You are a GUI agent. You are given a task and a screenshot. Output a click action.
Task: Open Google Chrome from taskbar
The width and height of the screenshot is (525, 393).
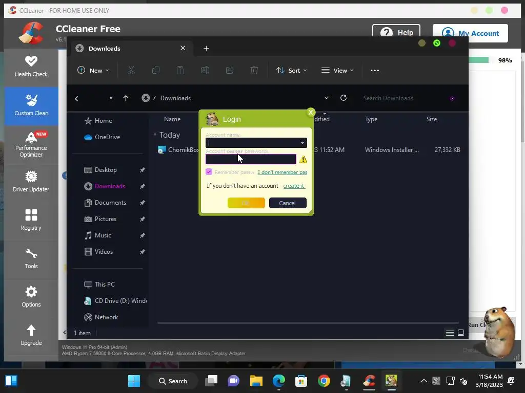click(x=324, y=381)
